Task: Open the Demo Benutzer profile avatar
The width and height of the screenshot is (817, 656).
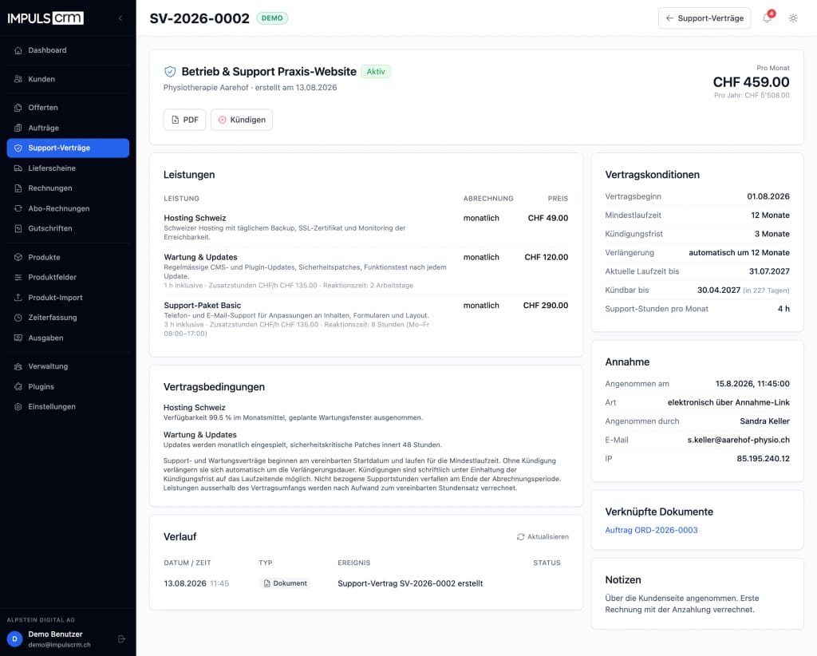Action: click(14, 638)
